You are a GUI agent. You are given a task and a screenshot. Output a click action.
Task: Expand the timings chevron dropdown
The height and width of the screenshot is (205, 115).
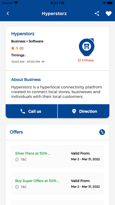tap(43, 62)
